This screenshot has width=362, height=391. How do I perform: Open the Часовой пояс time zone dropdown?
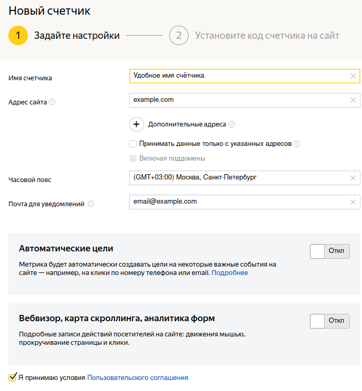pyautogui.click(x=236, y=178)
